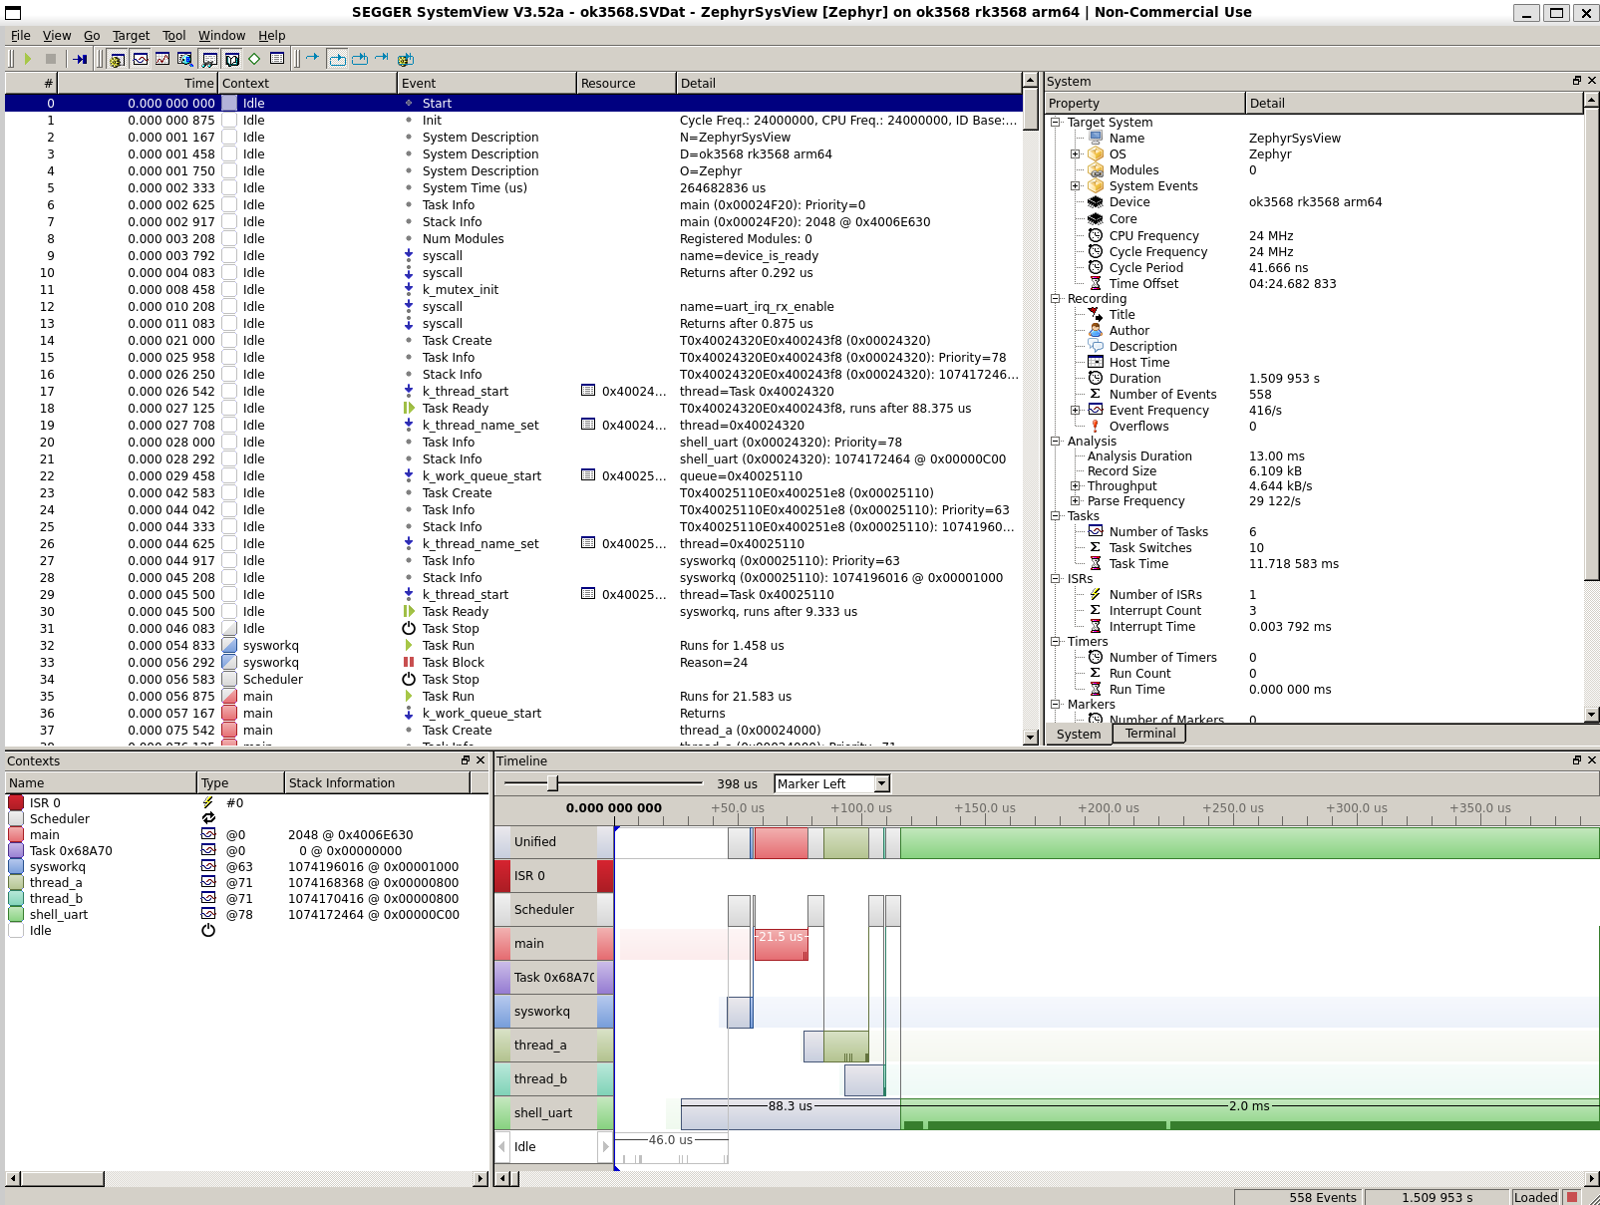
Task: Click the Stack Information column header
Action: (377, 783)
